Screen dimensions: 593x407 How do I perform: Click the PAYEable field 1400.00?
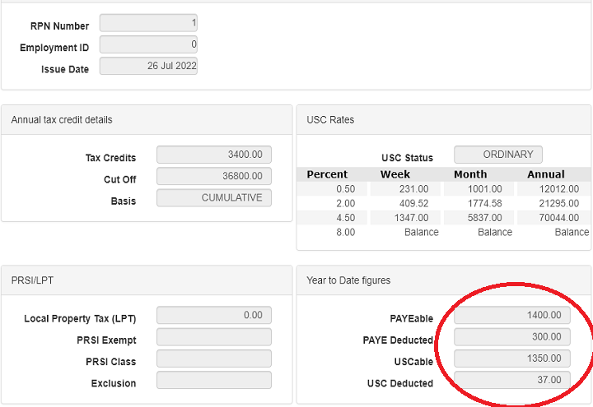coord(512,315)
